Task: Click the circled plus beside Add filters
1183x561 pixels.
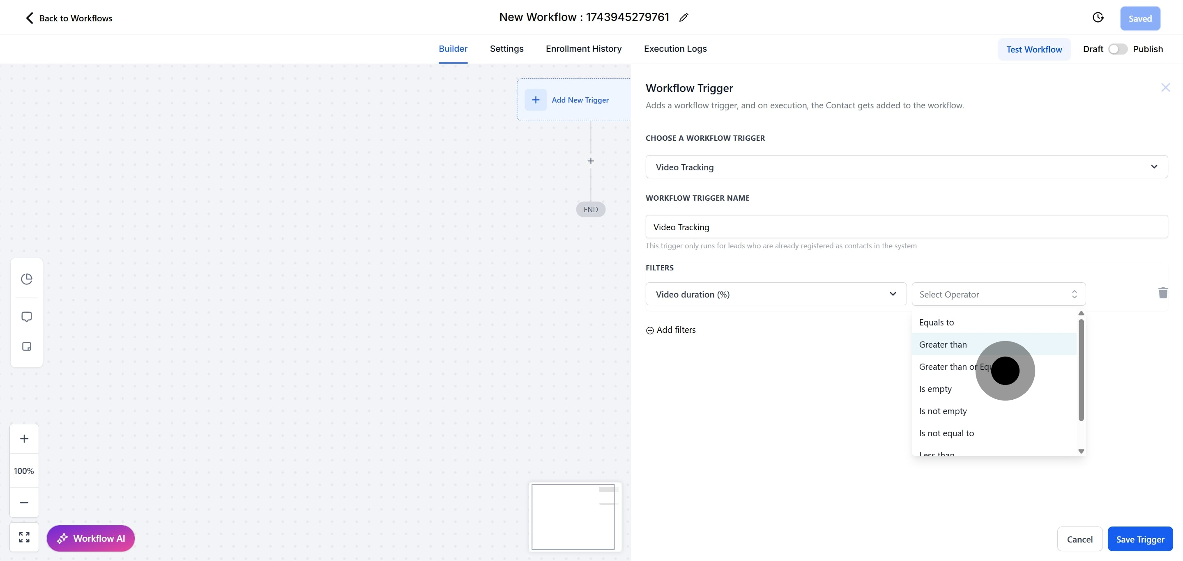Action: [x=650, y=330]
